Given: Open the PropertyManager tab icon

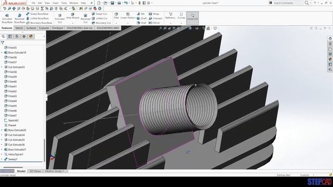Looking at the screenshot, I should click(10, 36).
